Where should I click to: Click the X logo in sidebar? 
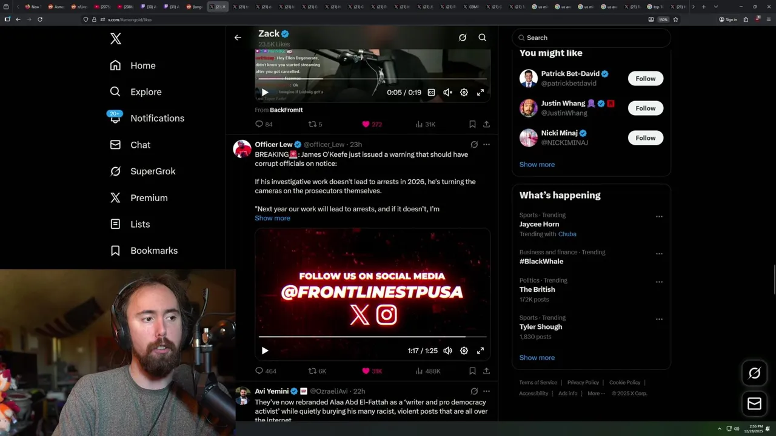point(116,39)
